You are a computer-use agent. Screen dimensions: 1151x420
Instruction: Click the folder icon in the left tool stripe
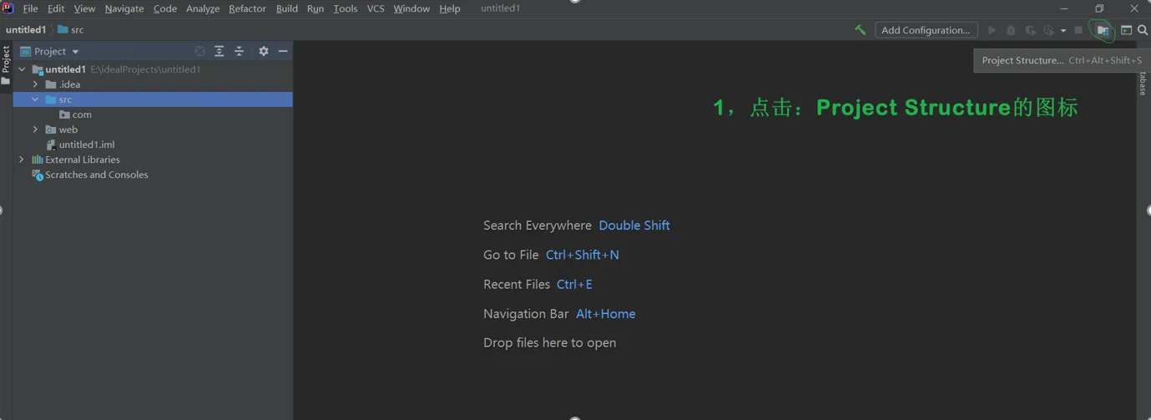[6, 81]
